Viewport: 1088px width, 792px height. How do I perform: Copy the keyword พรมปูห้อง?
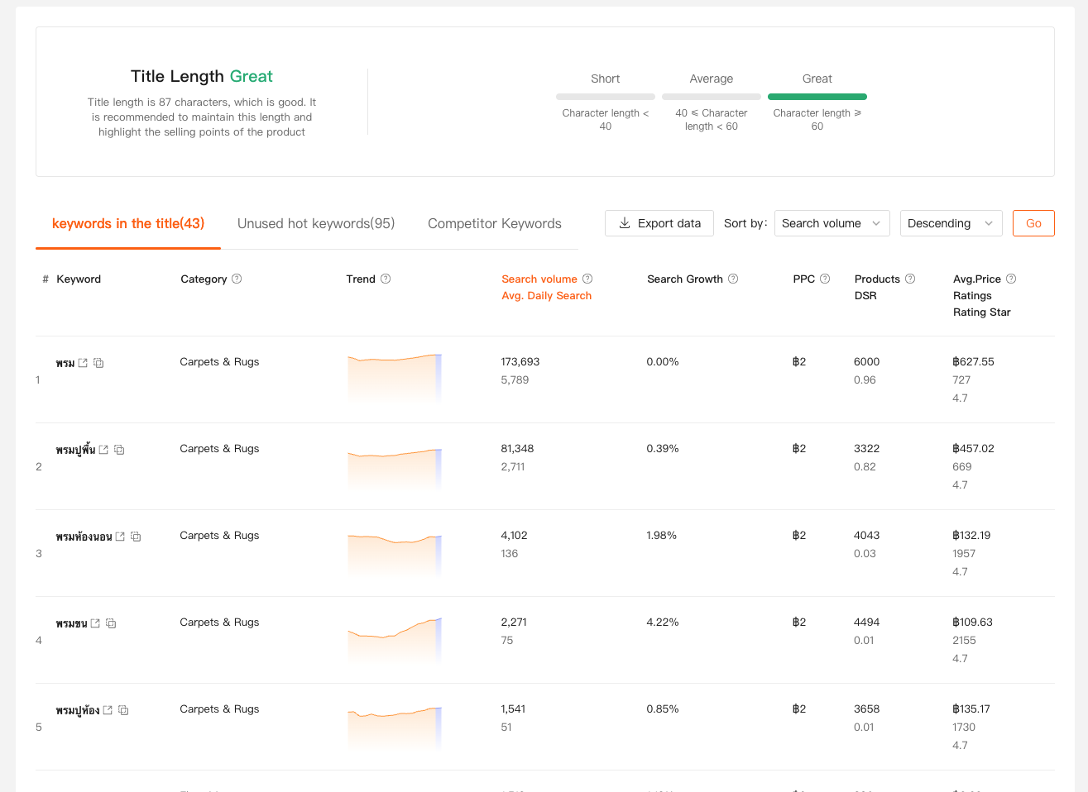123,710
